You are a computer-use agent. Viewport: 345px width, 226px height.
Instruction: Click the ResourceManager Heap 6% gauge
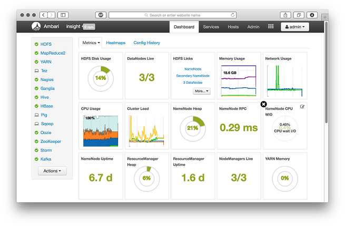tap(146, 178)
